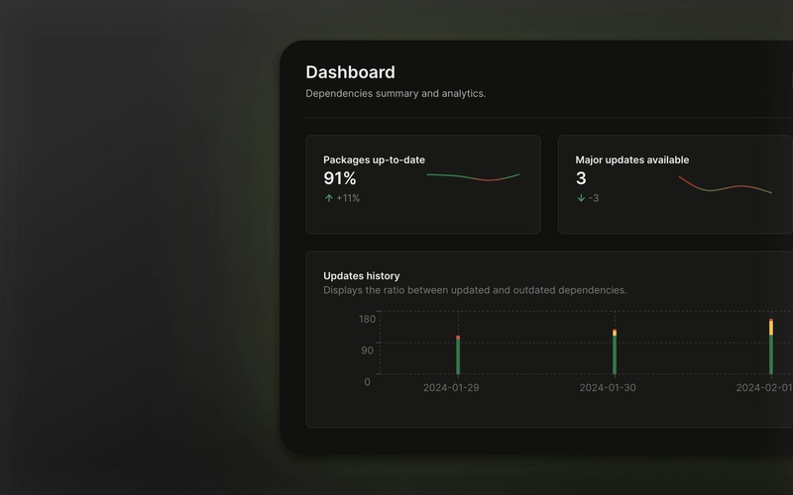
Task: Click the 180 y-axis label
Action: [367, 319]
